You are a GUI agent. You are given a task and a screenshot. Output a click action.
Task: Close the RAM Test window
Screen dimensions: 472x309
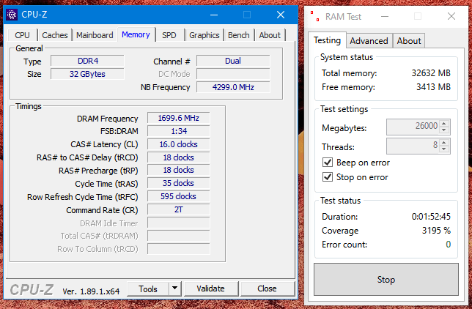[451, 16]
